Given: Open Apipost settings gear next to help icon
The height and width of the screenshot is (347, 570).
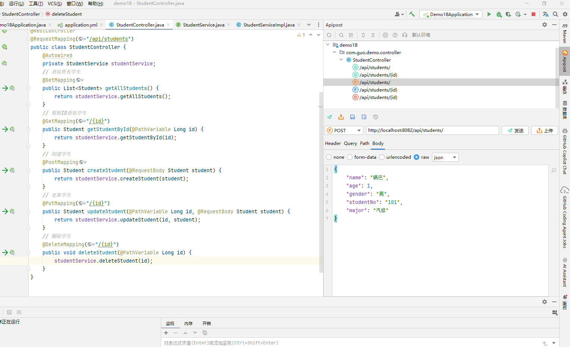Looking at the screenshot, I should point(385,35).
